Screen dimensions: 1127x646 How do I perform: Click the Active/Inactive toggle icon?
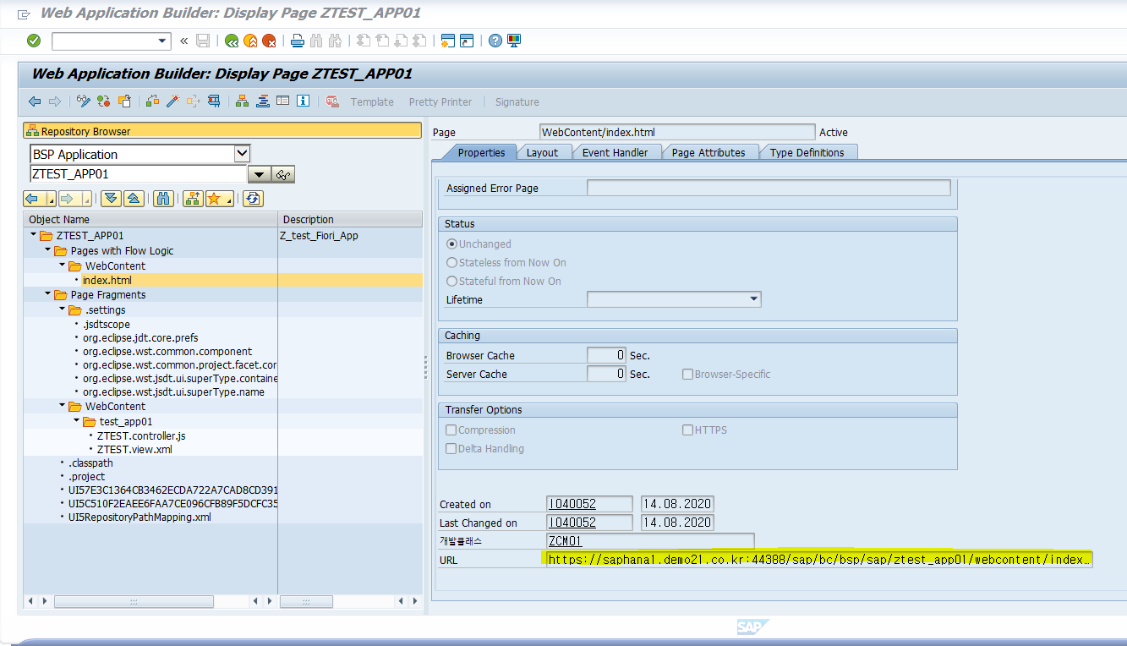(104, 101)
